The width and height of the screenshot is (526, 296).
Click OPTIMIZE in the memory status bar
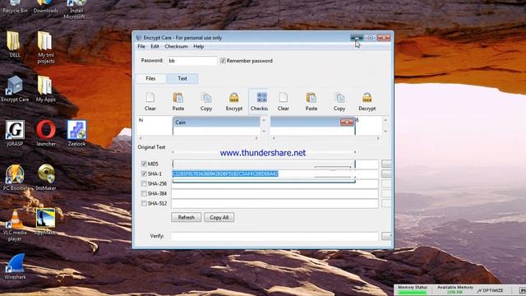pos(491,290)
